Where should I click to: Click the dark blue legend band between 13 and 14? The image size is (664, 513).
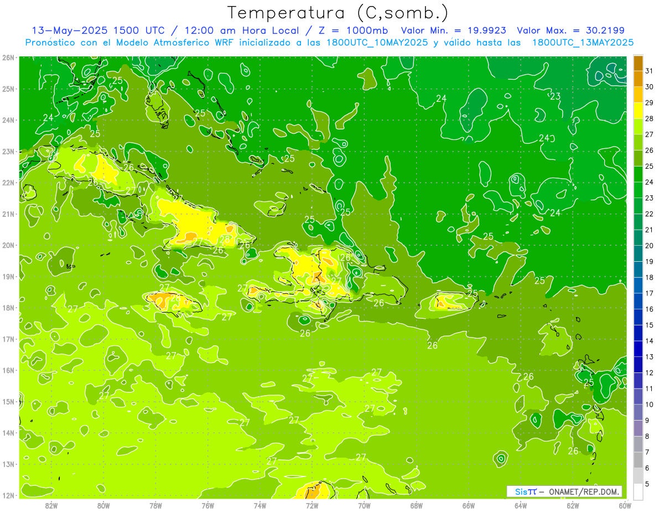(x=638, y=349)
